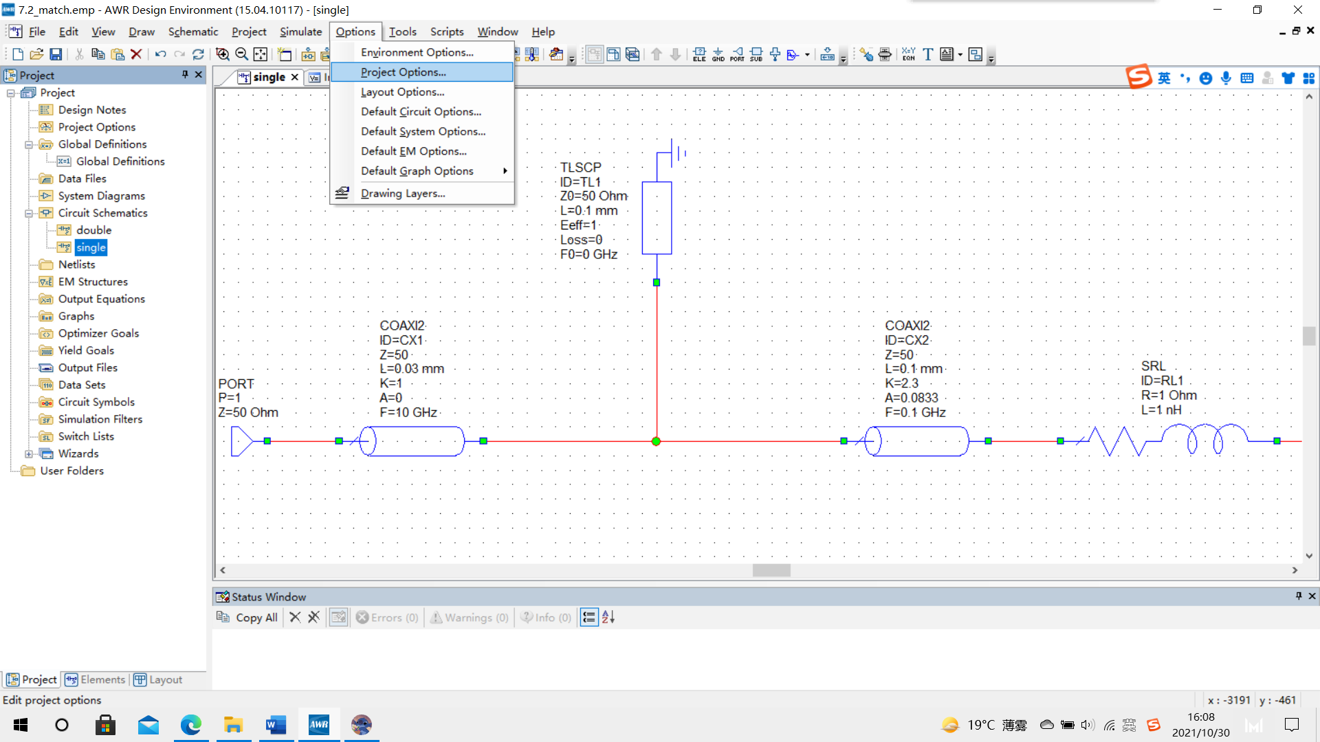This screenshot has height=742, width=1320.
Task: Click the Save project toolbar icon
Action: (56, 54)
